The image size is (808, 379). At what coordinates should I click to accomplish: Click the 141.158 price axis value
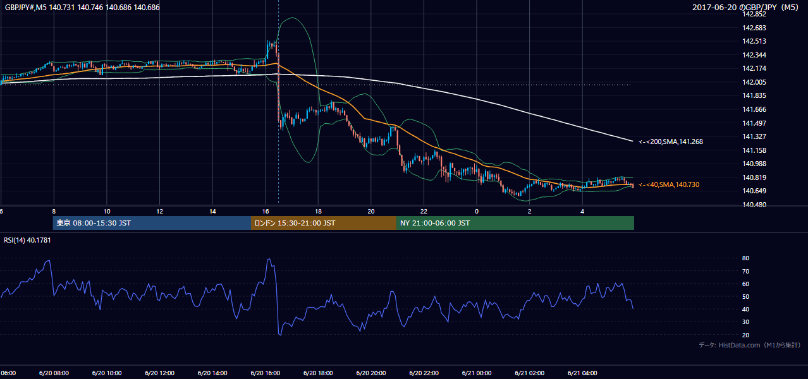coord(755,150)
